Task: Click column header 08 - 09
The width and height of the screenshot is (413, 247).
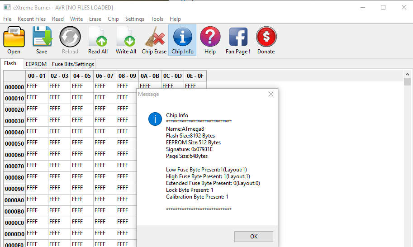Action: pyautogui.click(x=127, y=76)
